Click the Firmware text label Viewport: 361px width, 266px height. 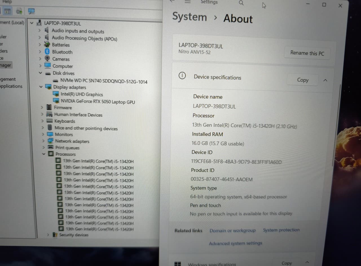pyautogui.click(x=63, y=108)
